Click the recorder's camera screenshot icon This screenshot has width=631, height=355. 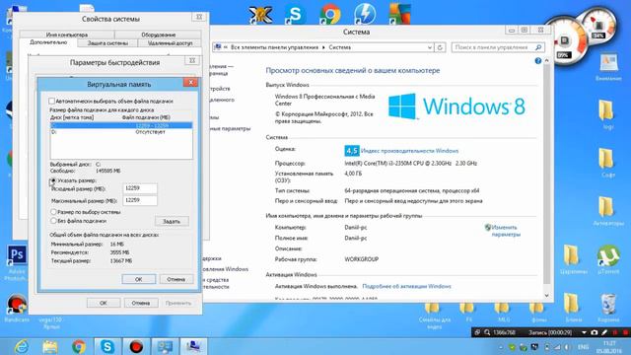point(595,332)
